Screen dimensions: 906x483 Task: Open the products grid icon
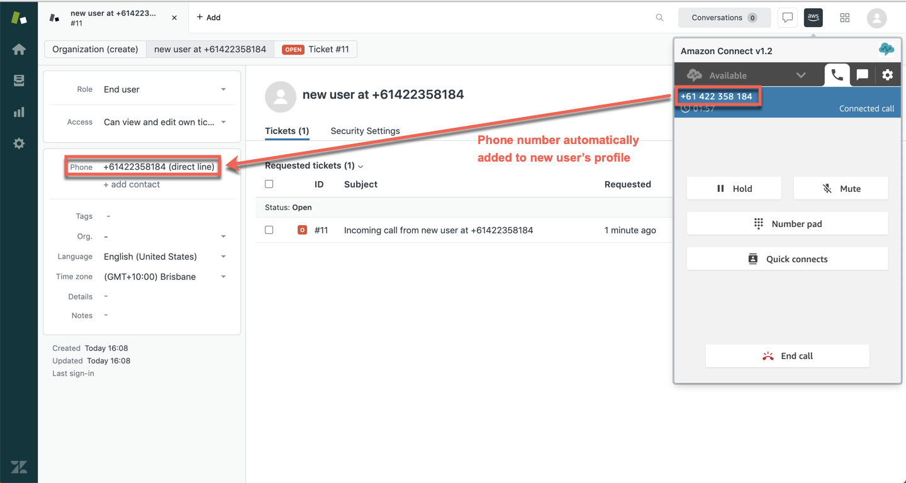coord(845,18)
